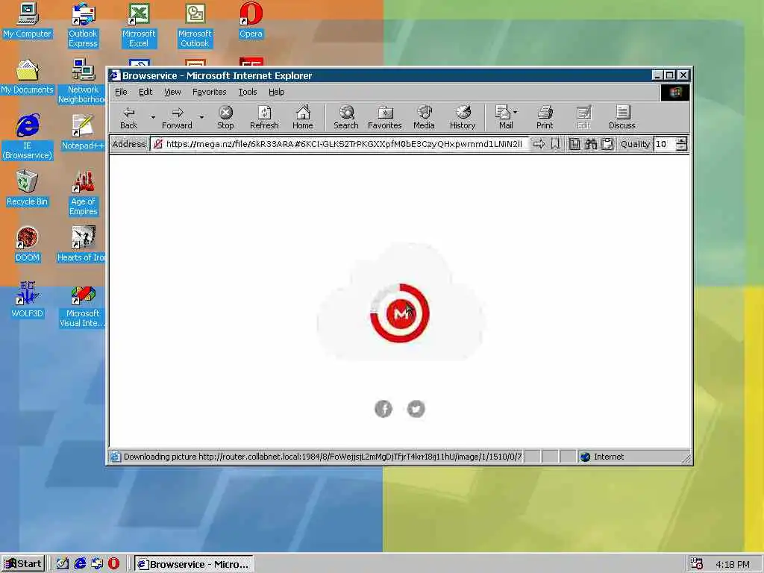The width and height of the screenshot is (764, 573).
Task: Select the Hearts of Iron shortcut
Action: (x=81, y=245)
